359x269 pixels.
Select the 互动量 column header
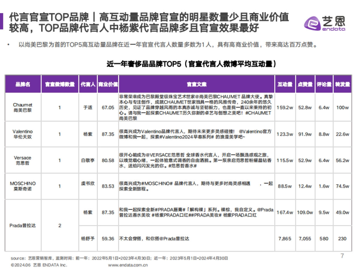285,84
